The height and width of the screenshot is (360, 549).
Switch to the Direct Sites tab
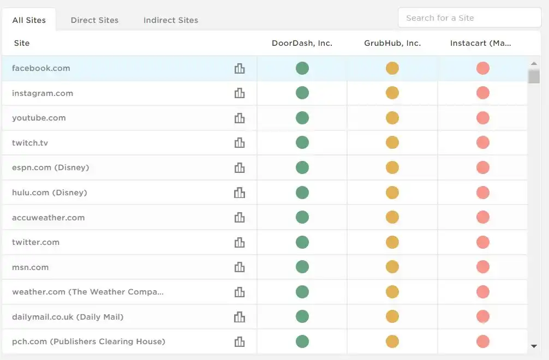94,20
